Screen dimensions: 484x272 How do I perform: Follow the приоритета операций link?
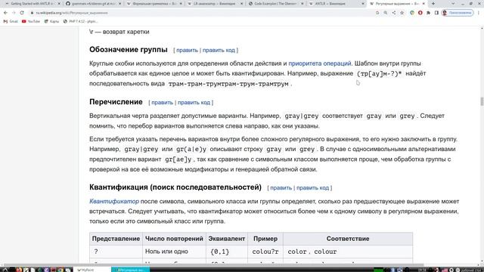tap(320, 63)
